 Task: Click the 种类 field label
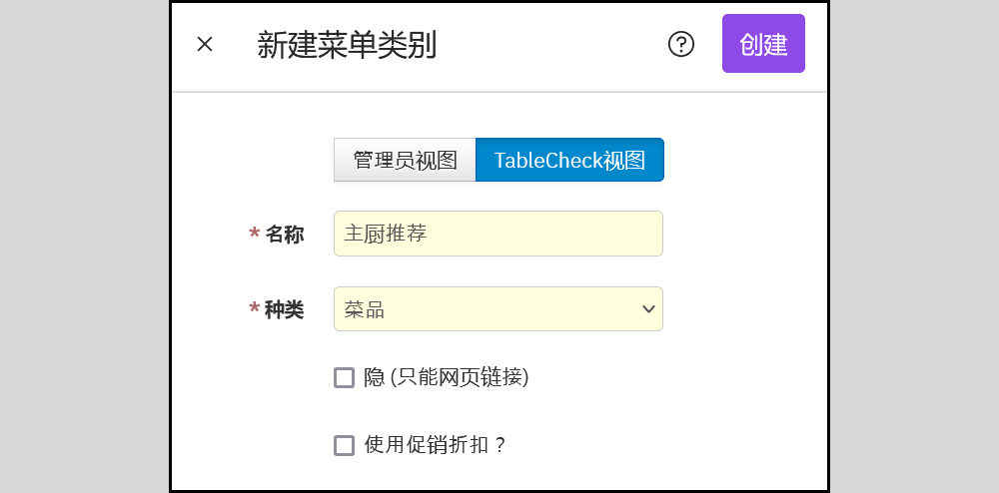pos(284,309)
